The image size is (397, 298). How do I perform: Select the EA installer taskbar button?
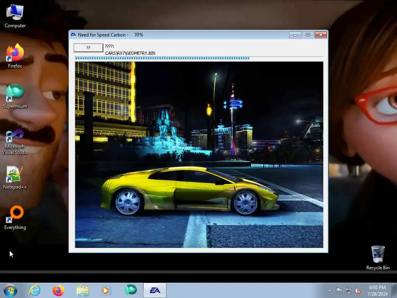pyautogui.click(x=155, y=290)
